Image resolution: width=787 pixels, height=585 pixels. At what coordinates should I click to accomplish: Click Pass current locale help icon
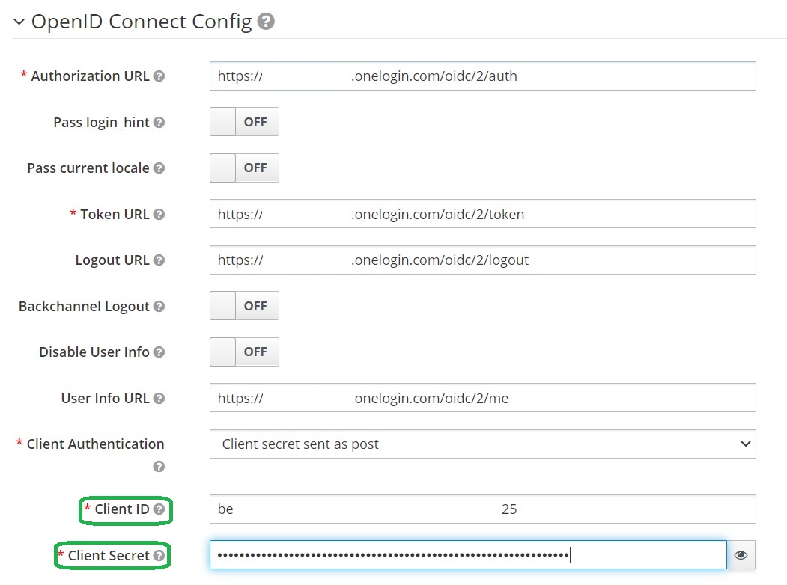click(159, 168)
